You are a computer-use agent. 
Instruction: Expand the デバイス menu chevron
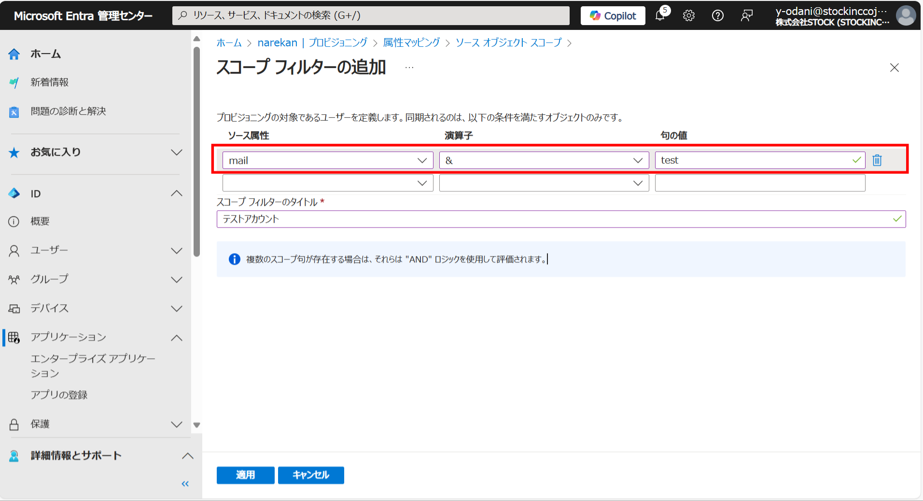pos(177,309)
